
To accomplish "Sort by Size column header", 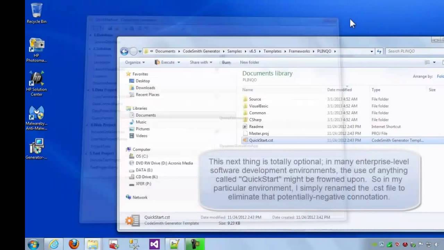I will point(432,90).
